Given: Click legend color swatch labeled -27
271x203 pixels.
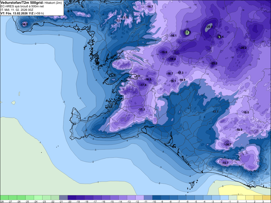Looking at the screenshot, I should [13, 198].
